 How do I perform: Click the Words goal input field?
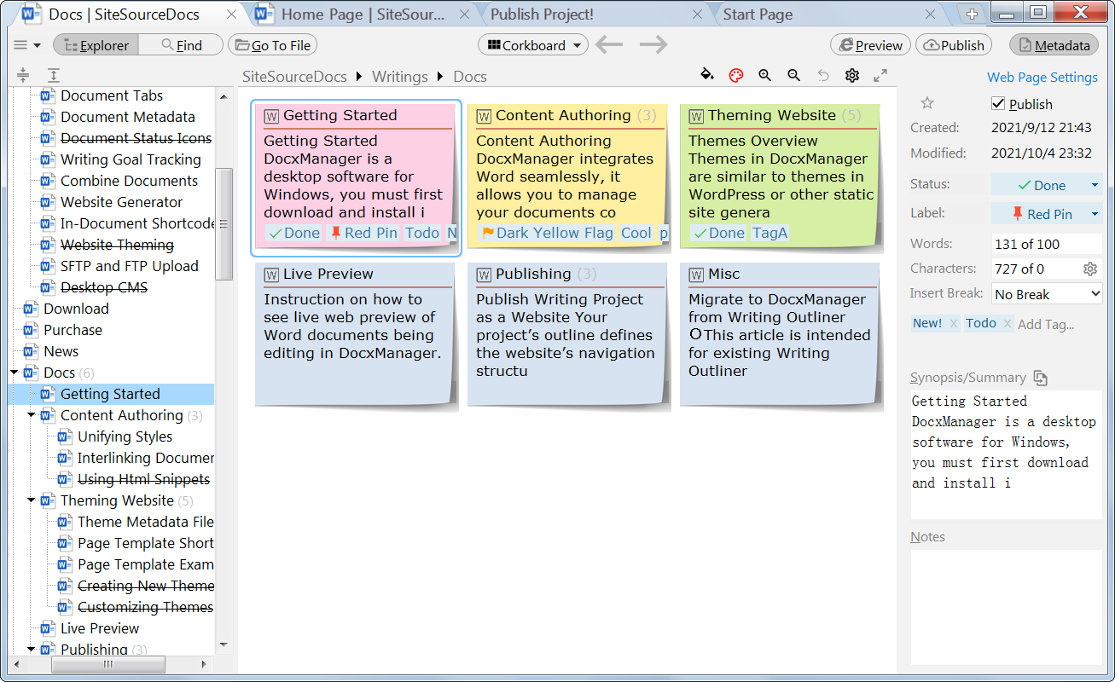coord(1047,243)
